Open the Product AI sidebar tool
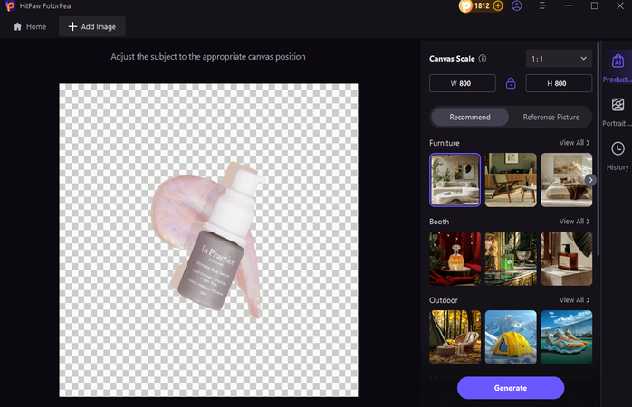Viewport: 632px width, 407px height. [618, 68]
